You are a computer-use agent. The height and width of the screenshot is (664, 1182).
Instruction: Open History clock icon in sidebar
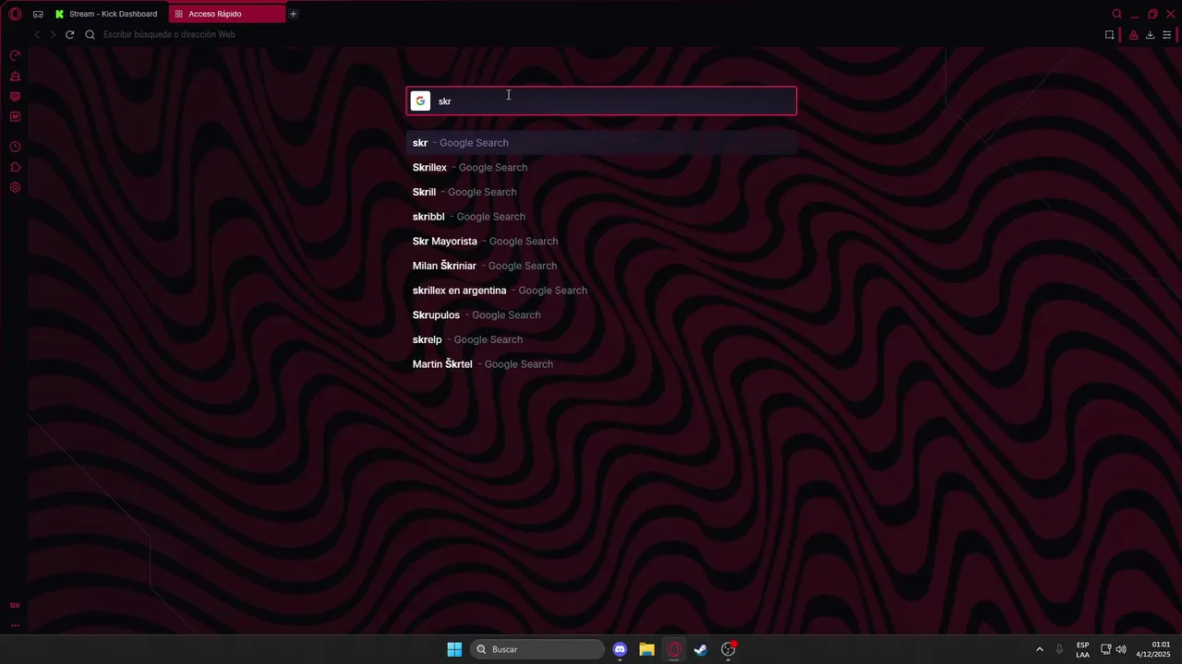coord(15,147)
